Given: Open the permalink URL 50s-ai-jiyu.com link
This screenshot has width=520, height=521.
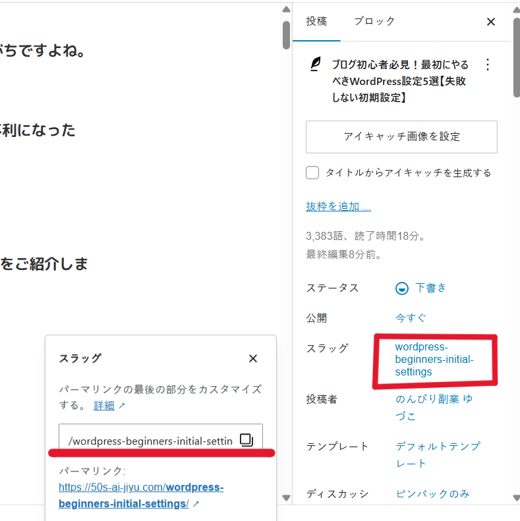Looking at the screenshot, I should pos(141,495).
